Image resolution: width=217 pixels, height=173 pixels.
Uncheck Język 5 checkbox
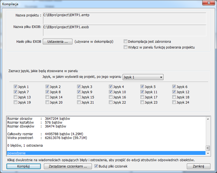tap(142, 87)
